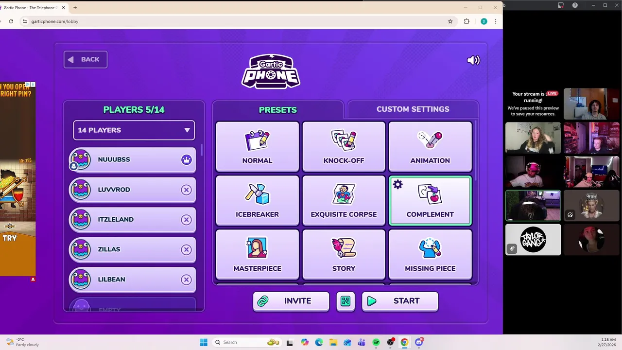Click the ZILLAS player avatar
Image resolution: width=622 pixels, height=350 pixels.
pyautogui.click(x=81, y=249)
